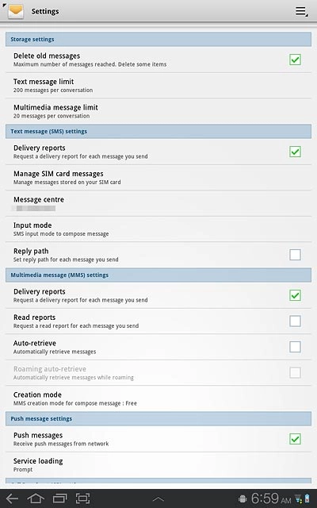This screenshot has width=317, height=508.
Task: Expand the up-chevron in the bottom bar
Action: point(158,499)
